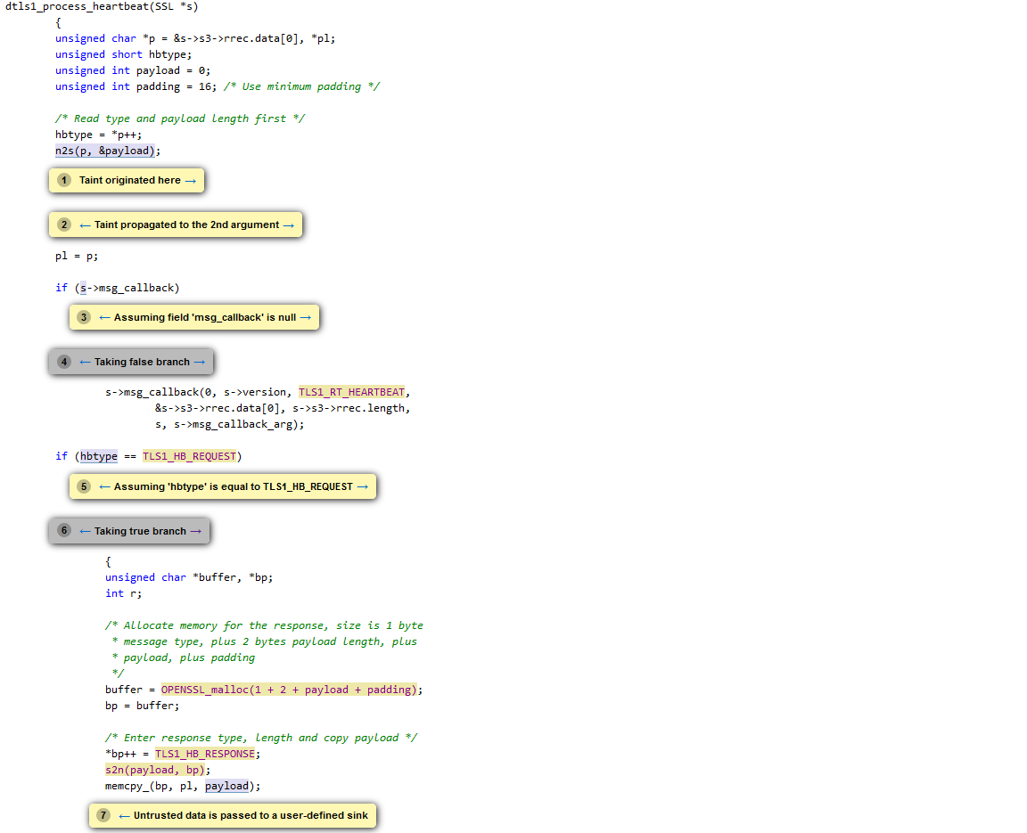Previous arrow in 'Taking true branch' note
The width and height of the screenshot is (1027, 833).
coord(86,531)
